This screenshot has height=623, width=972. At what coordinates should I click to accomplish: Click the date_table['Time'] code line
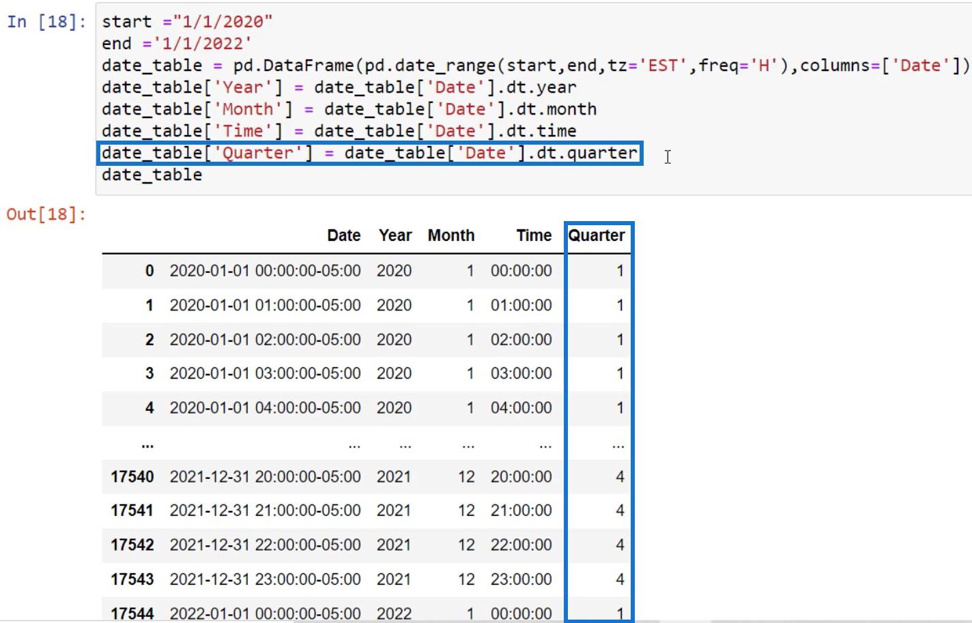[x=339, y=131]
